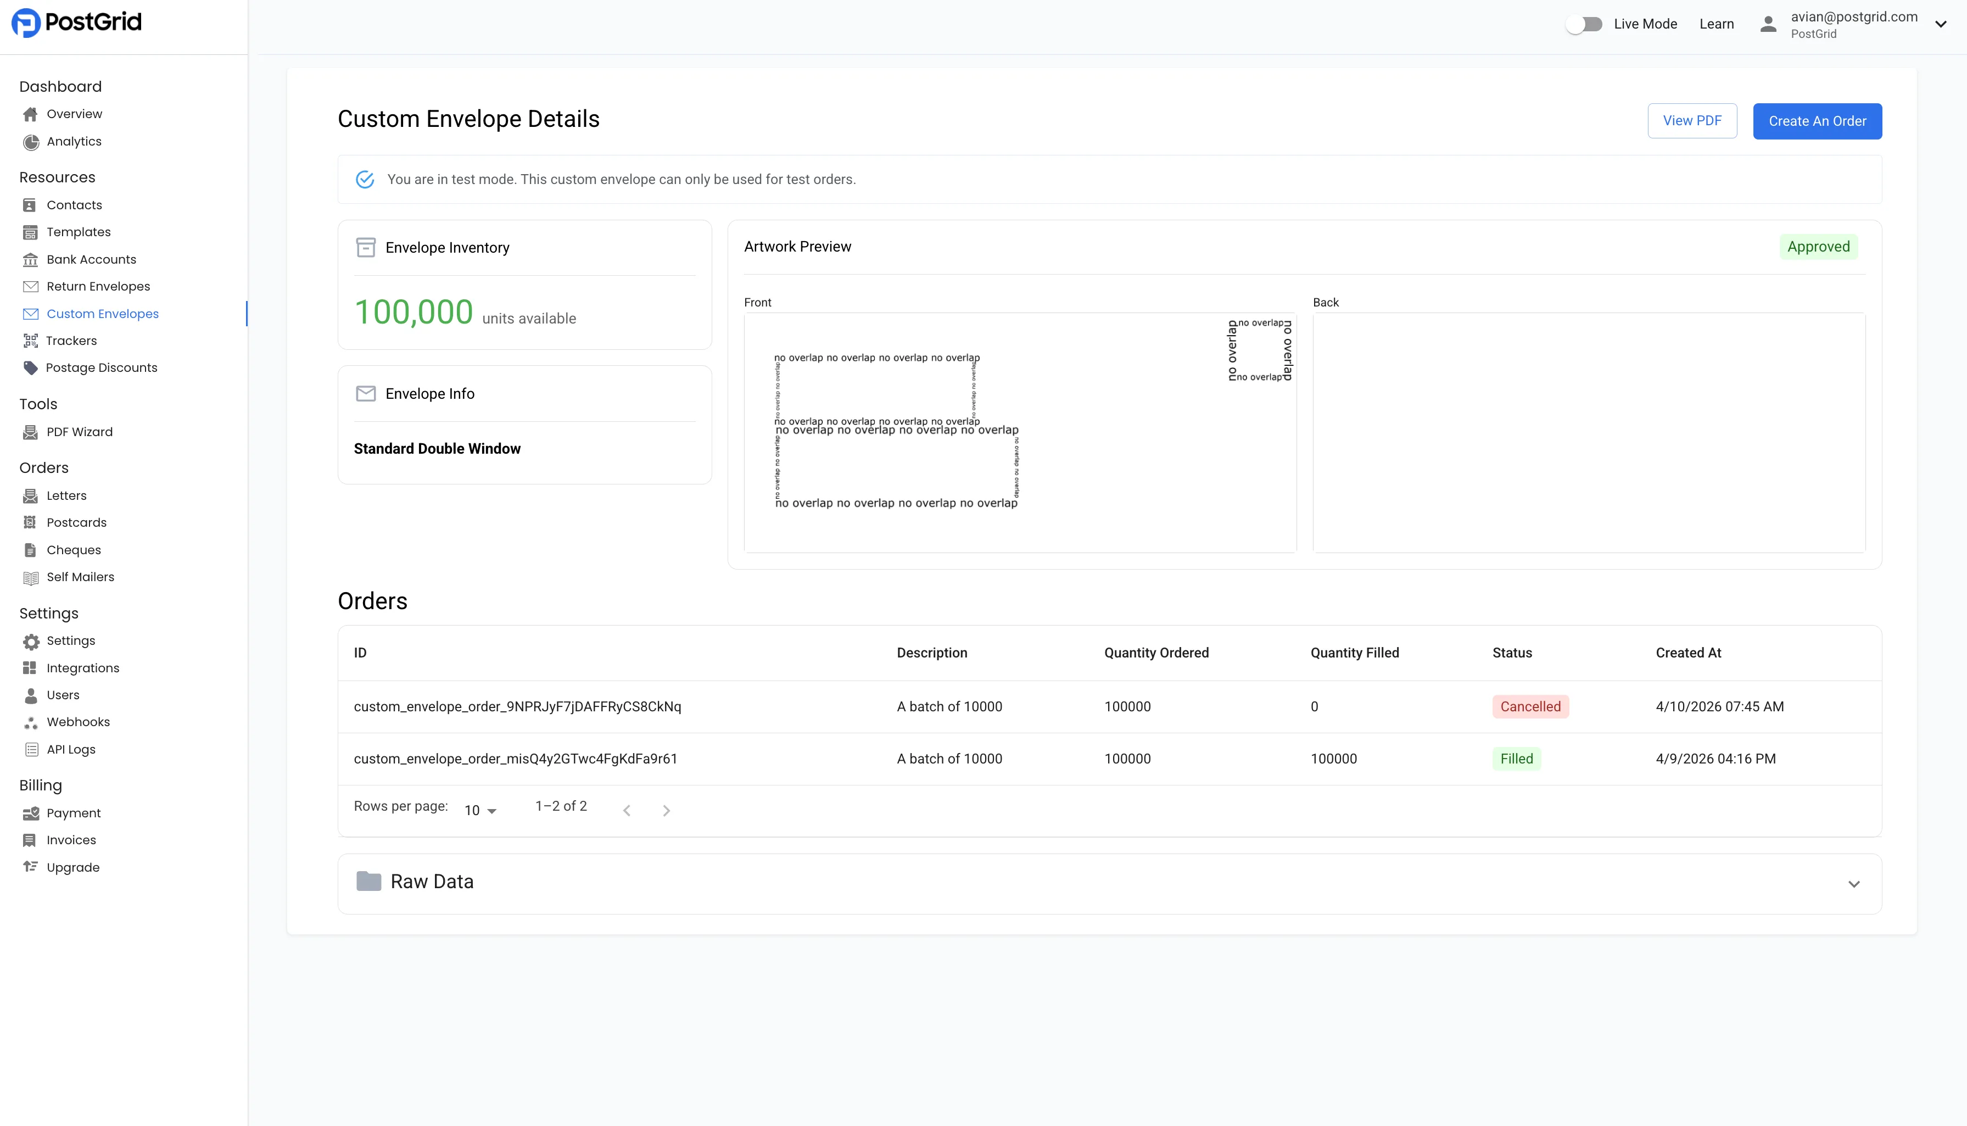Open the account dropdown chevron
The height and width of the screenshot is (1126, 1967).
pos(1941,24)
